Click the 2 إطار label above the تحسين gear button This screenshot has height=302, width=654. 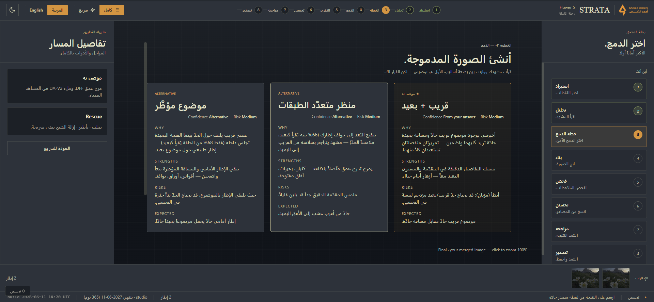[x=11, y=278]
